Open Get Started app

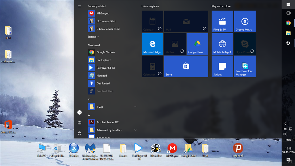click(112, 83)
